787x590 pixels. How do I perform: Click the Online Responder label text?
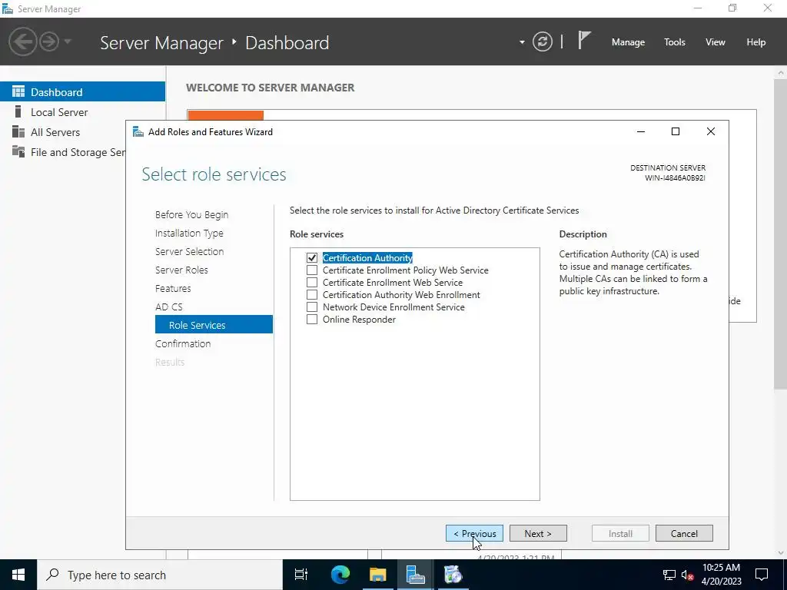coord(359,320)
